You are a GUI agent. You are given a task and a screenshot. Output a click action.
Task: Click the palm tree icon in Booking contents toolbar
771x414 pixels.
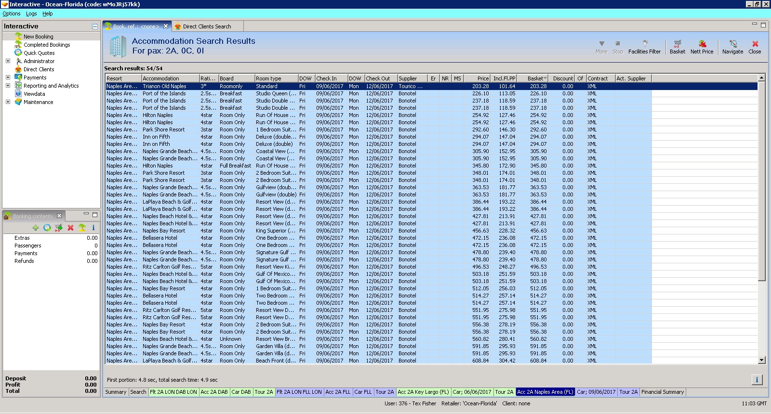[82, 228]
